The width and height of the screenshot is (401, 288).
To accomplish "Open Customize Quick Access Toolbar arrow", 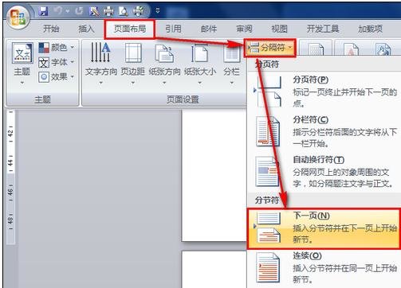I will point(158,11).
